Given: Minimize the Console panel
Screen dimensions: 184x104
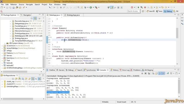Looking at the screenshot, I should [x=175, y=70].
